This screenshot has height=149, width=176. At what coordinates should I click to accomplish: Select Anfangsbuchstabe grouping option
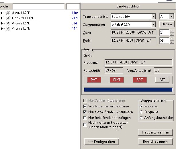pos(141,118)
